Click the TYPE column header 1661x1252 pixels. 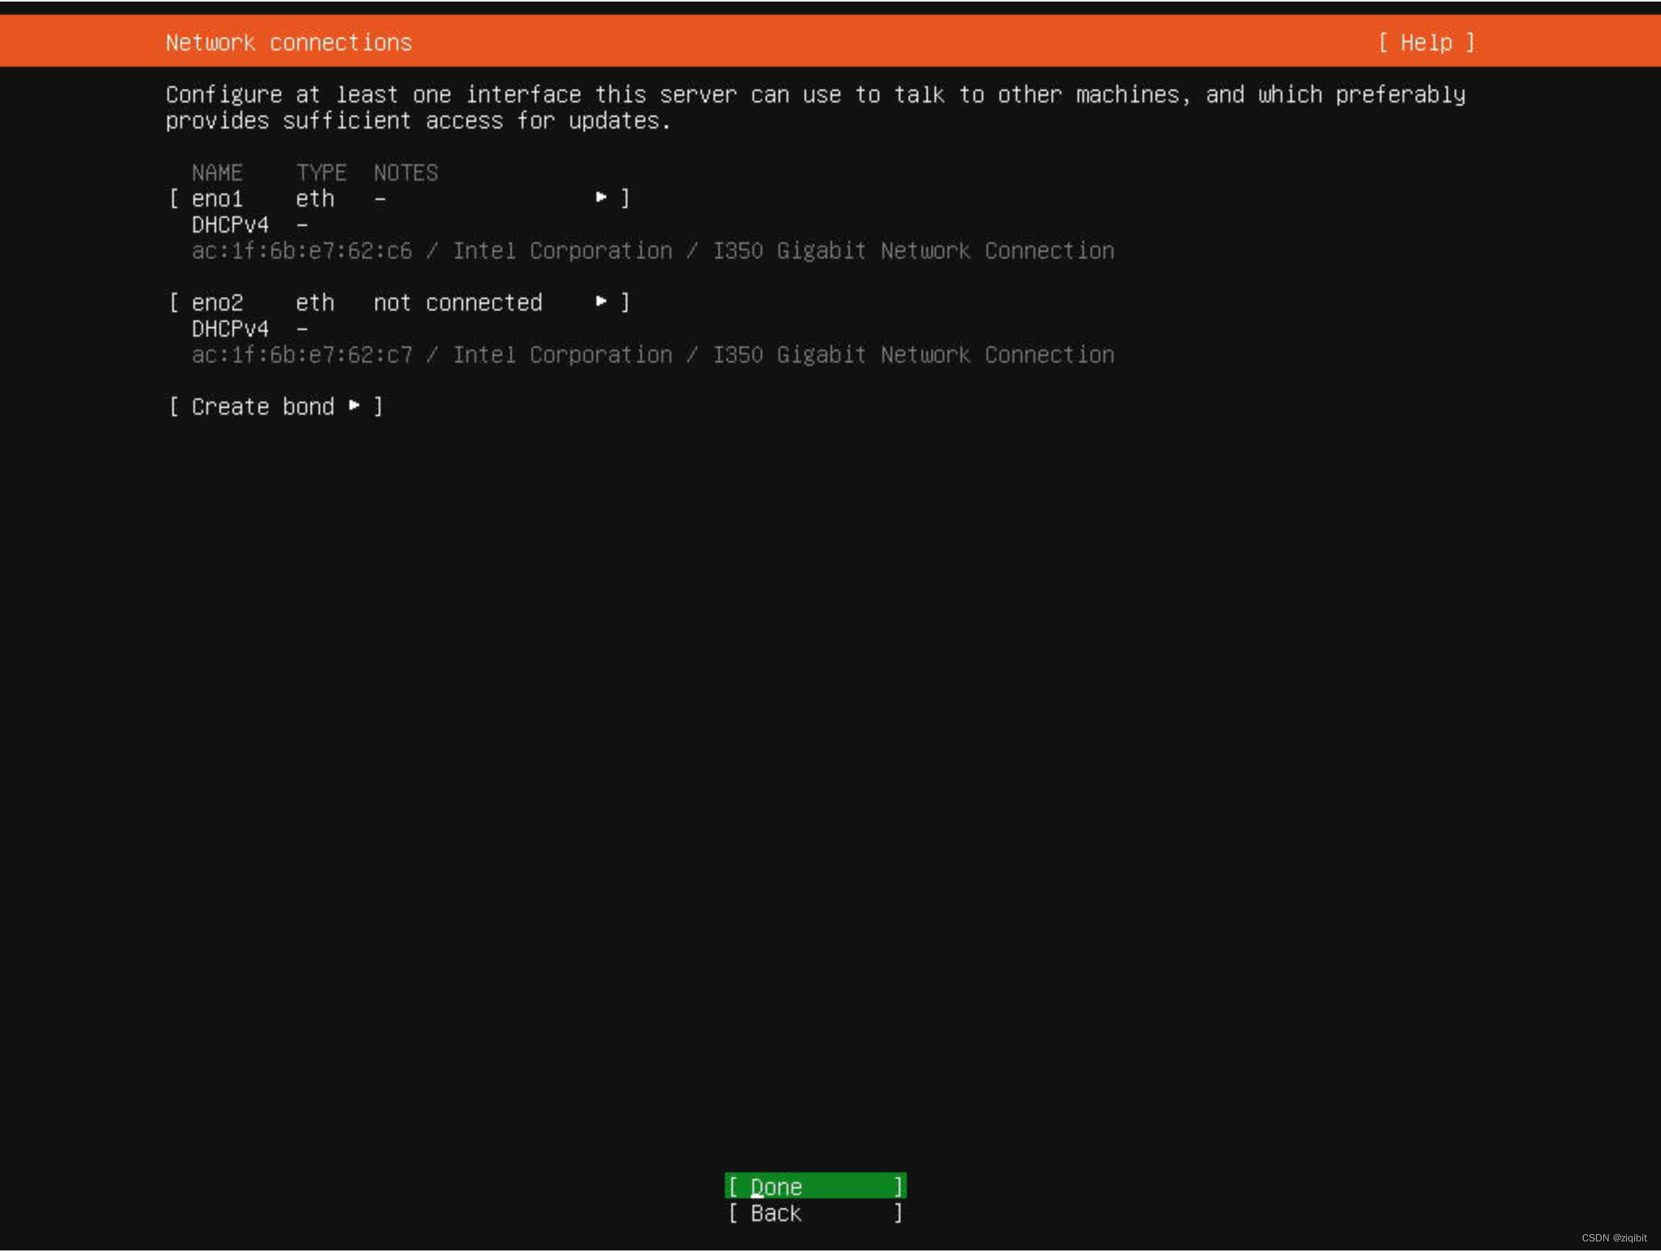coord(321,172)
